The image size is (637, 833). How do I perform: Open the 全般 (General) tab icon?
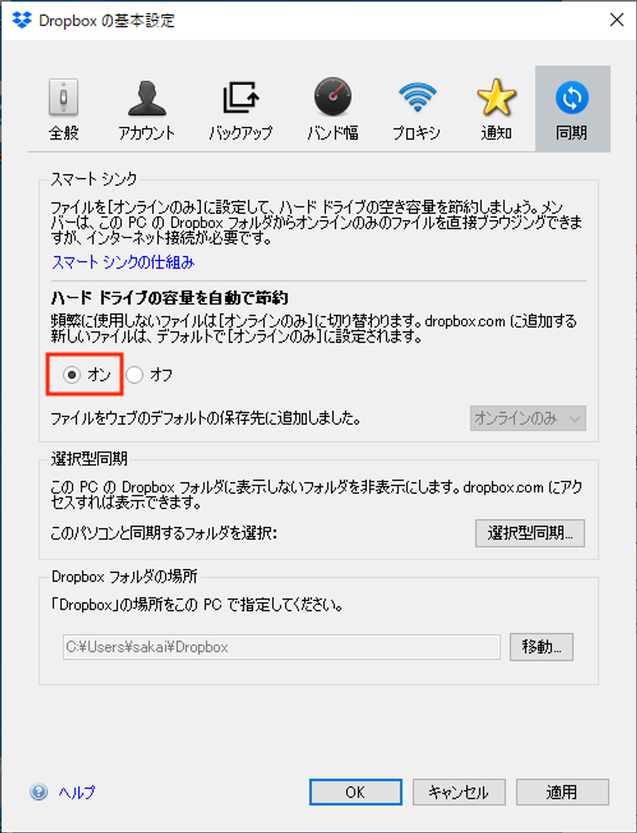point(64,97)
